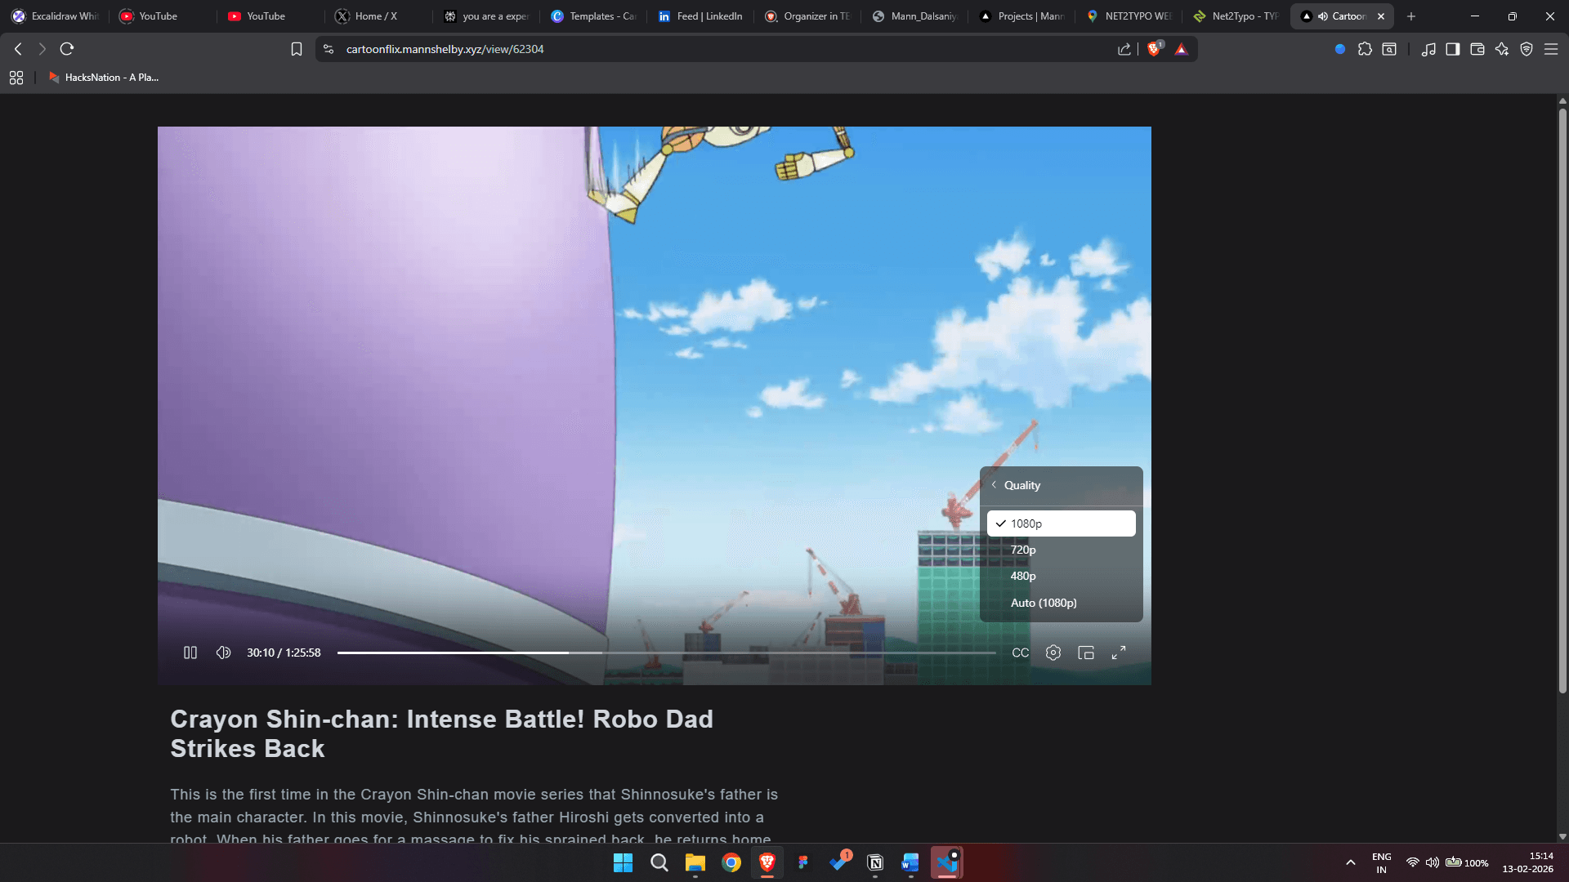Bookmark this page icon
This screenshot has height=882, width=1569.
click(297, 49)
